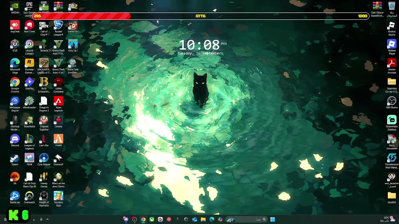
Task: Open Ubisoft Connect shortcut
Action: click(x=29, y=47)
